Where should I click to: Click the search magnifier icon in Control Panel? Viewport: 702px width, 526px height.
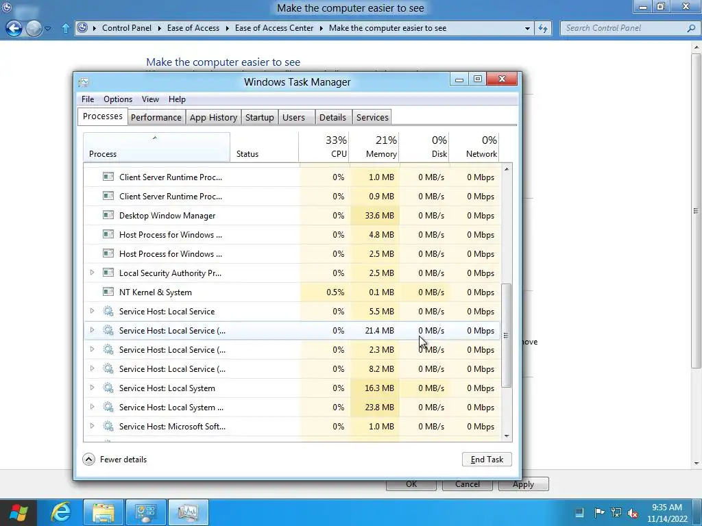(x=691, y=28)
